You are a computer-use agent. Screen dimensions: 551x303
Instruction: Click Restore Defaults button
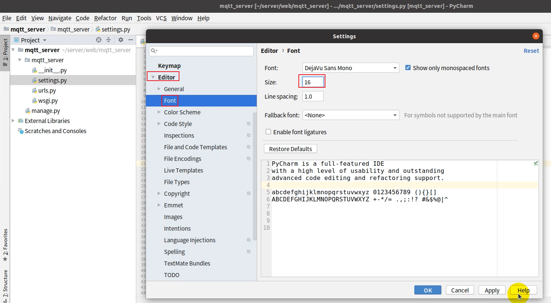[291, 149]
